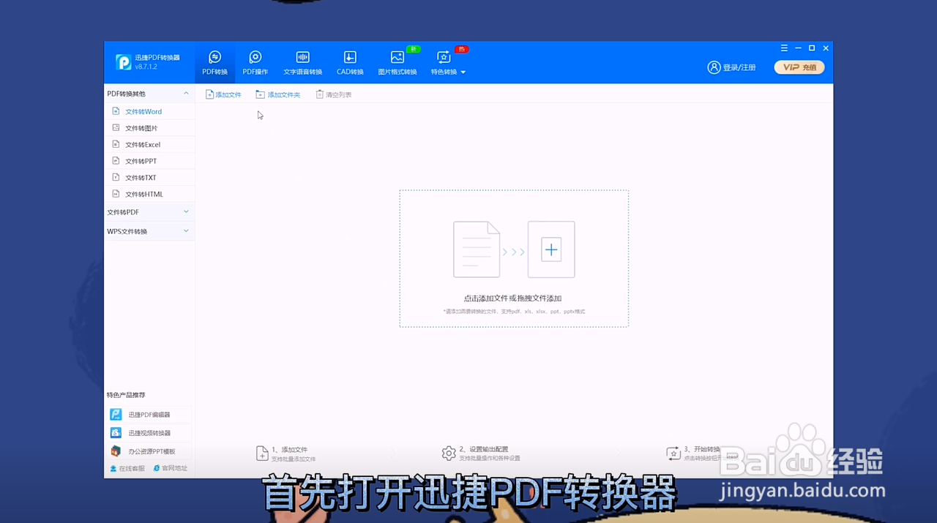Click the hamburger menu icon top right

[784, 48]
